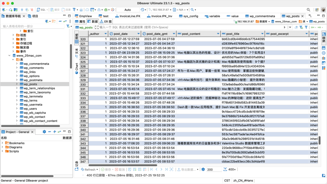This screenshot has height=184, width=327.
Task: Close the 数据库导航 tab
Action: [x=24, y=16]
